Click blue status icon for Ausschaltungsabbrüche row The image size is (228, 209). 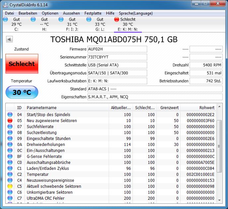pyautogui.click(x=10, y=162)
